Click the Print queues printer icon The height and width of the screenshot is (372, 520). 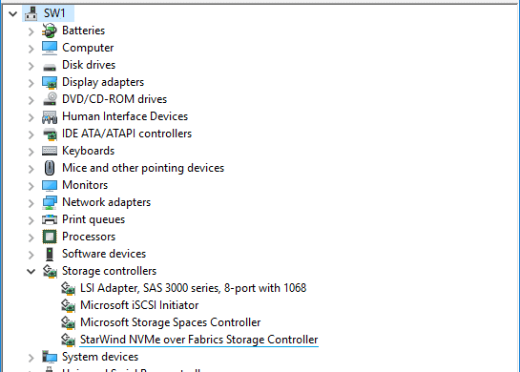[50, 219]
